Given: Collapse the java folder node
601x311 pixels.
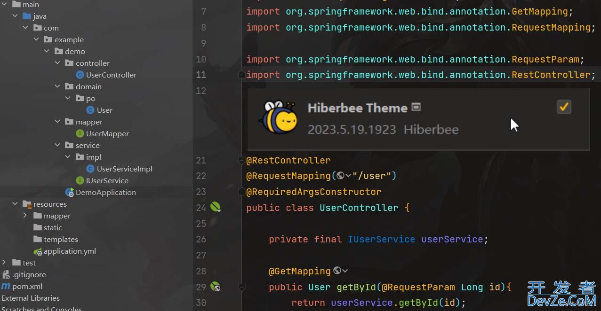Looking at the screenshot, I should point(15,16).
